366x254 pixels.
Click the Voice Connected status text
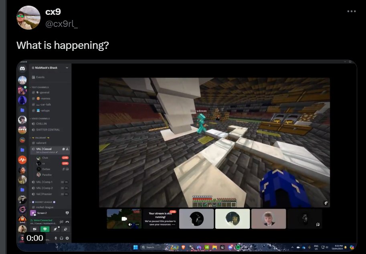point(43,220)
